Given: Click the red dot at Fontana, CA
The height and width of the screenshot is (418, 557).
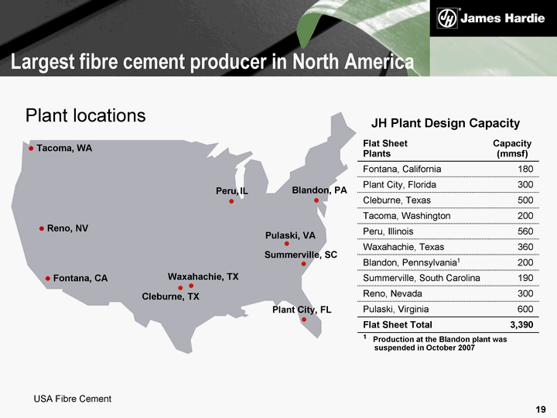Looking at the screenshot, I should (48, 279).
